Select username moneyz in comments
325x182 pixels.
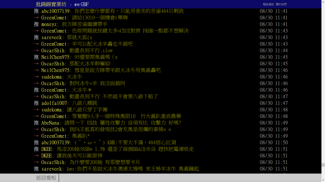tap(49, 24)
